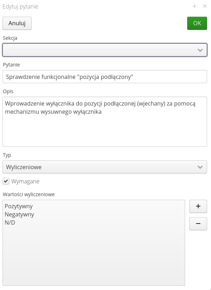The width and height of the screenshot is (211, 290).
Task: Click the Pytanie text field
Action: pos(105,76)
